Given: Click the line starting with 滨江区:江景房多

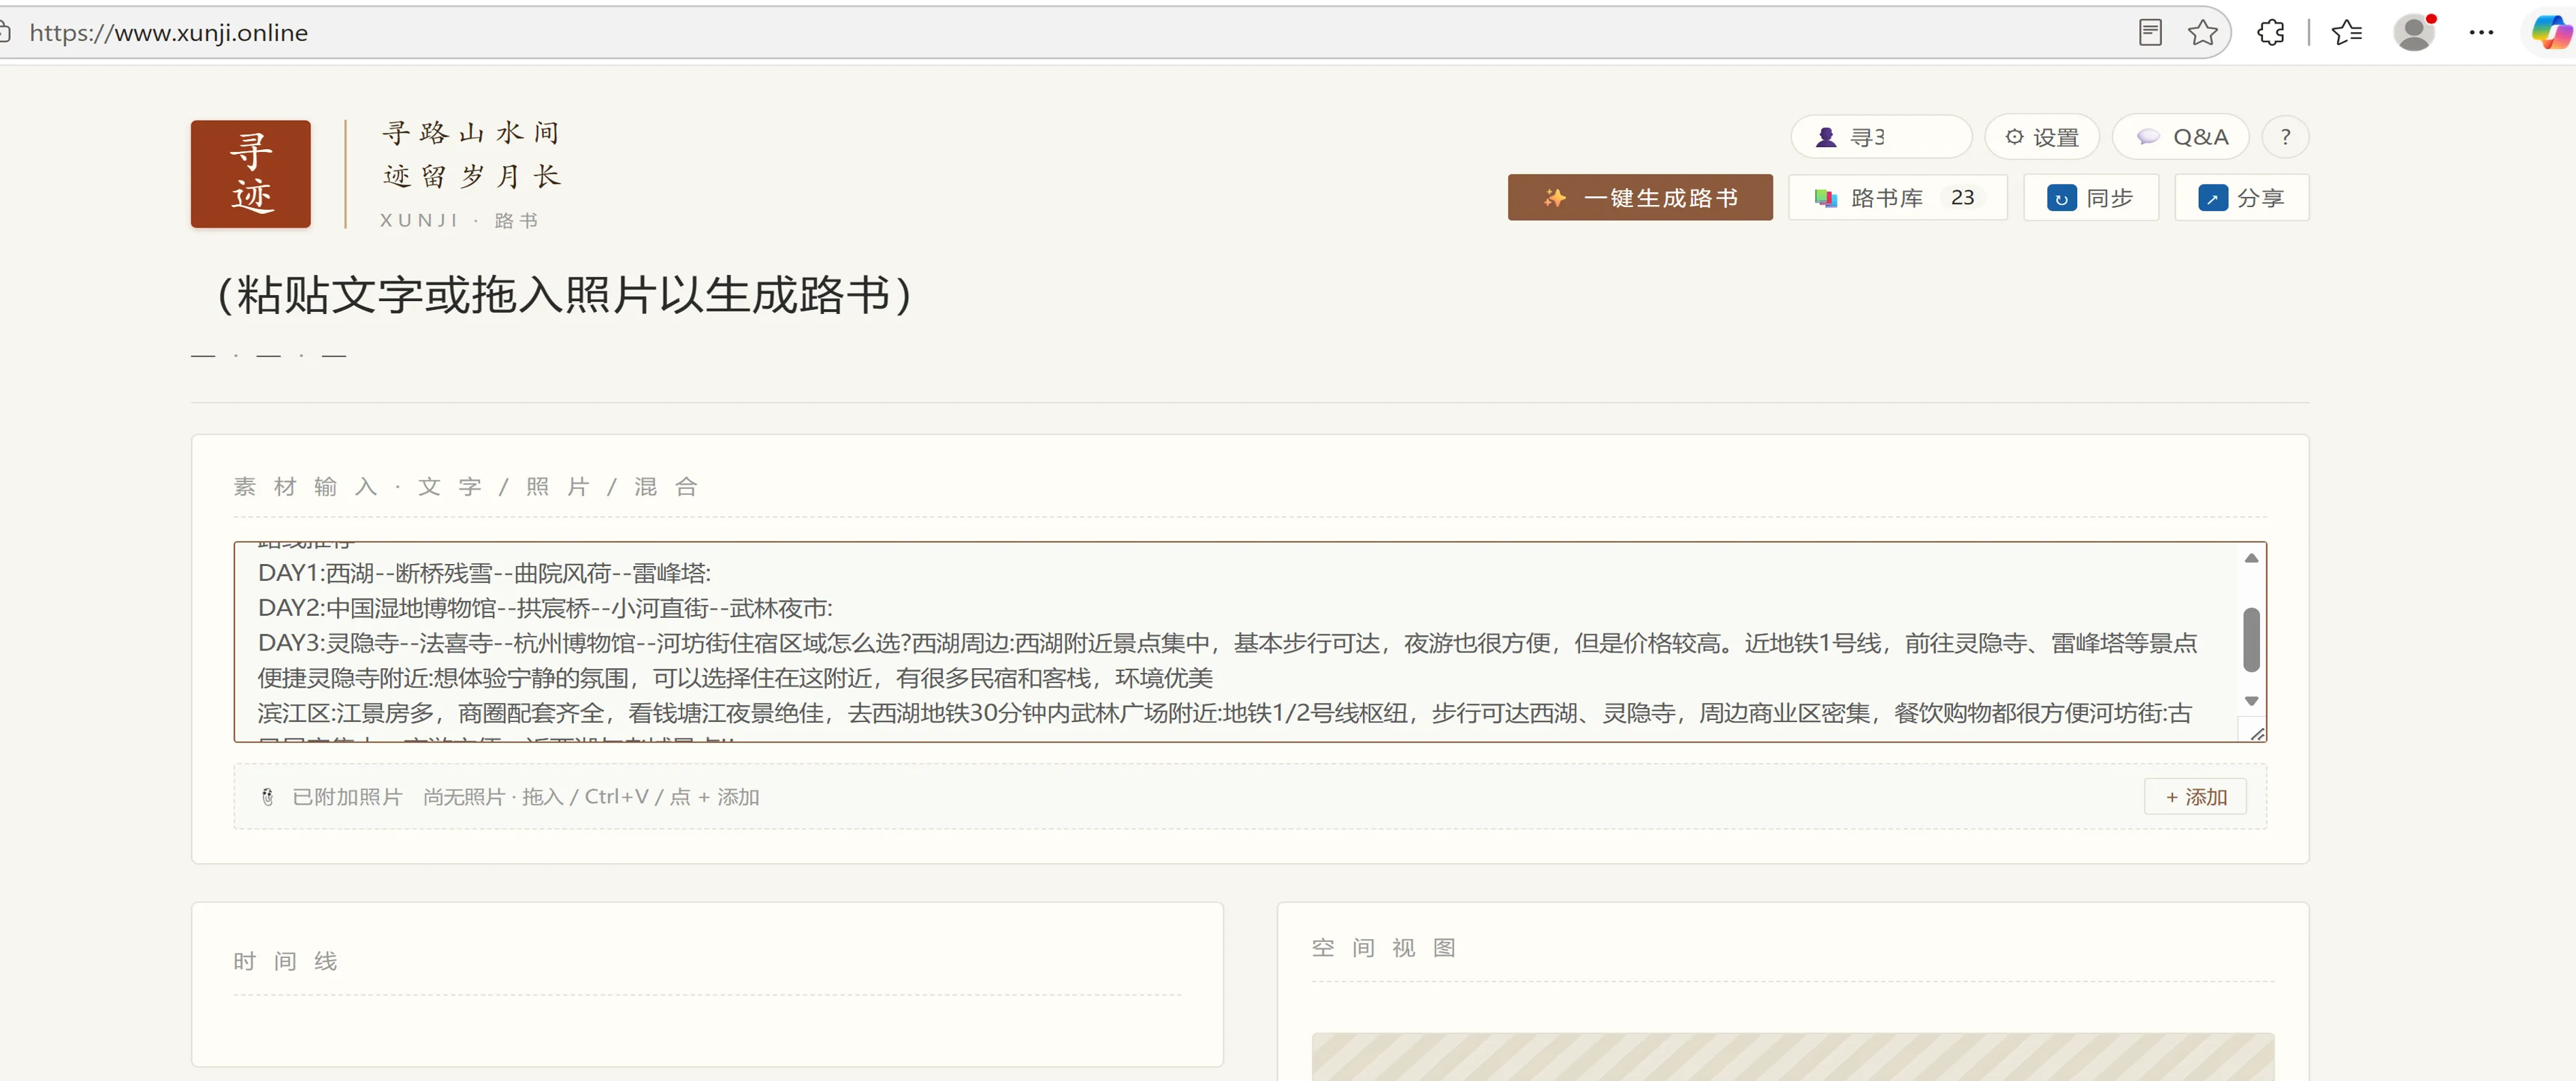Looking at the screenshot, I should (x=1225, y=712).
